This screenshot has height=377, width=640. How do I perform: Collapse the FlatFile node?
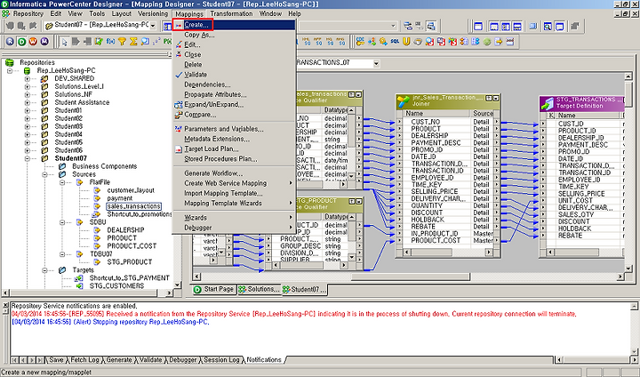click(62, 182)
